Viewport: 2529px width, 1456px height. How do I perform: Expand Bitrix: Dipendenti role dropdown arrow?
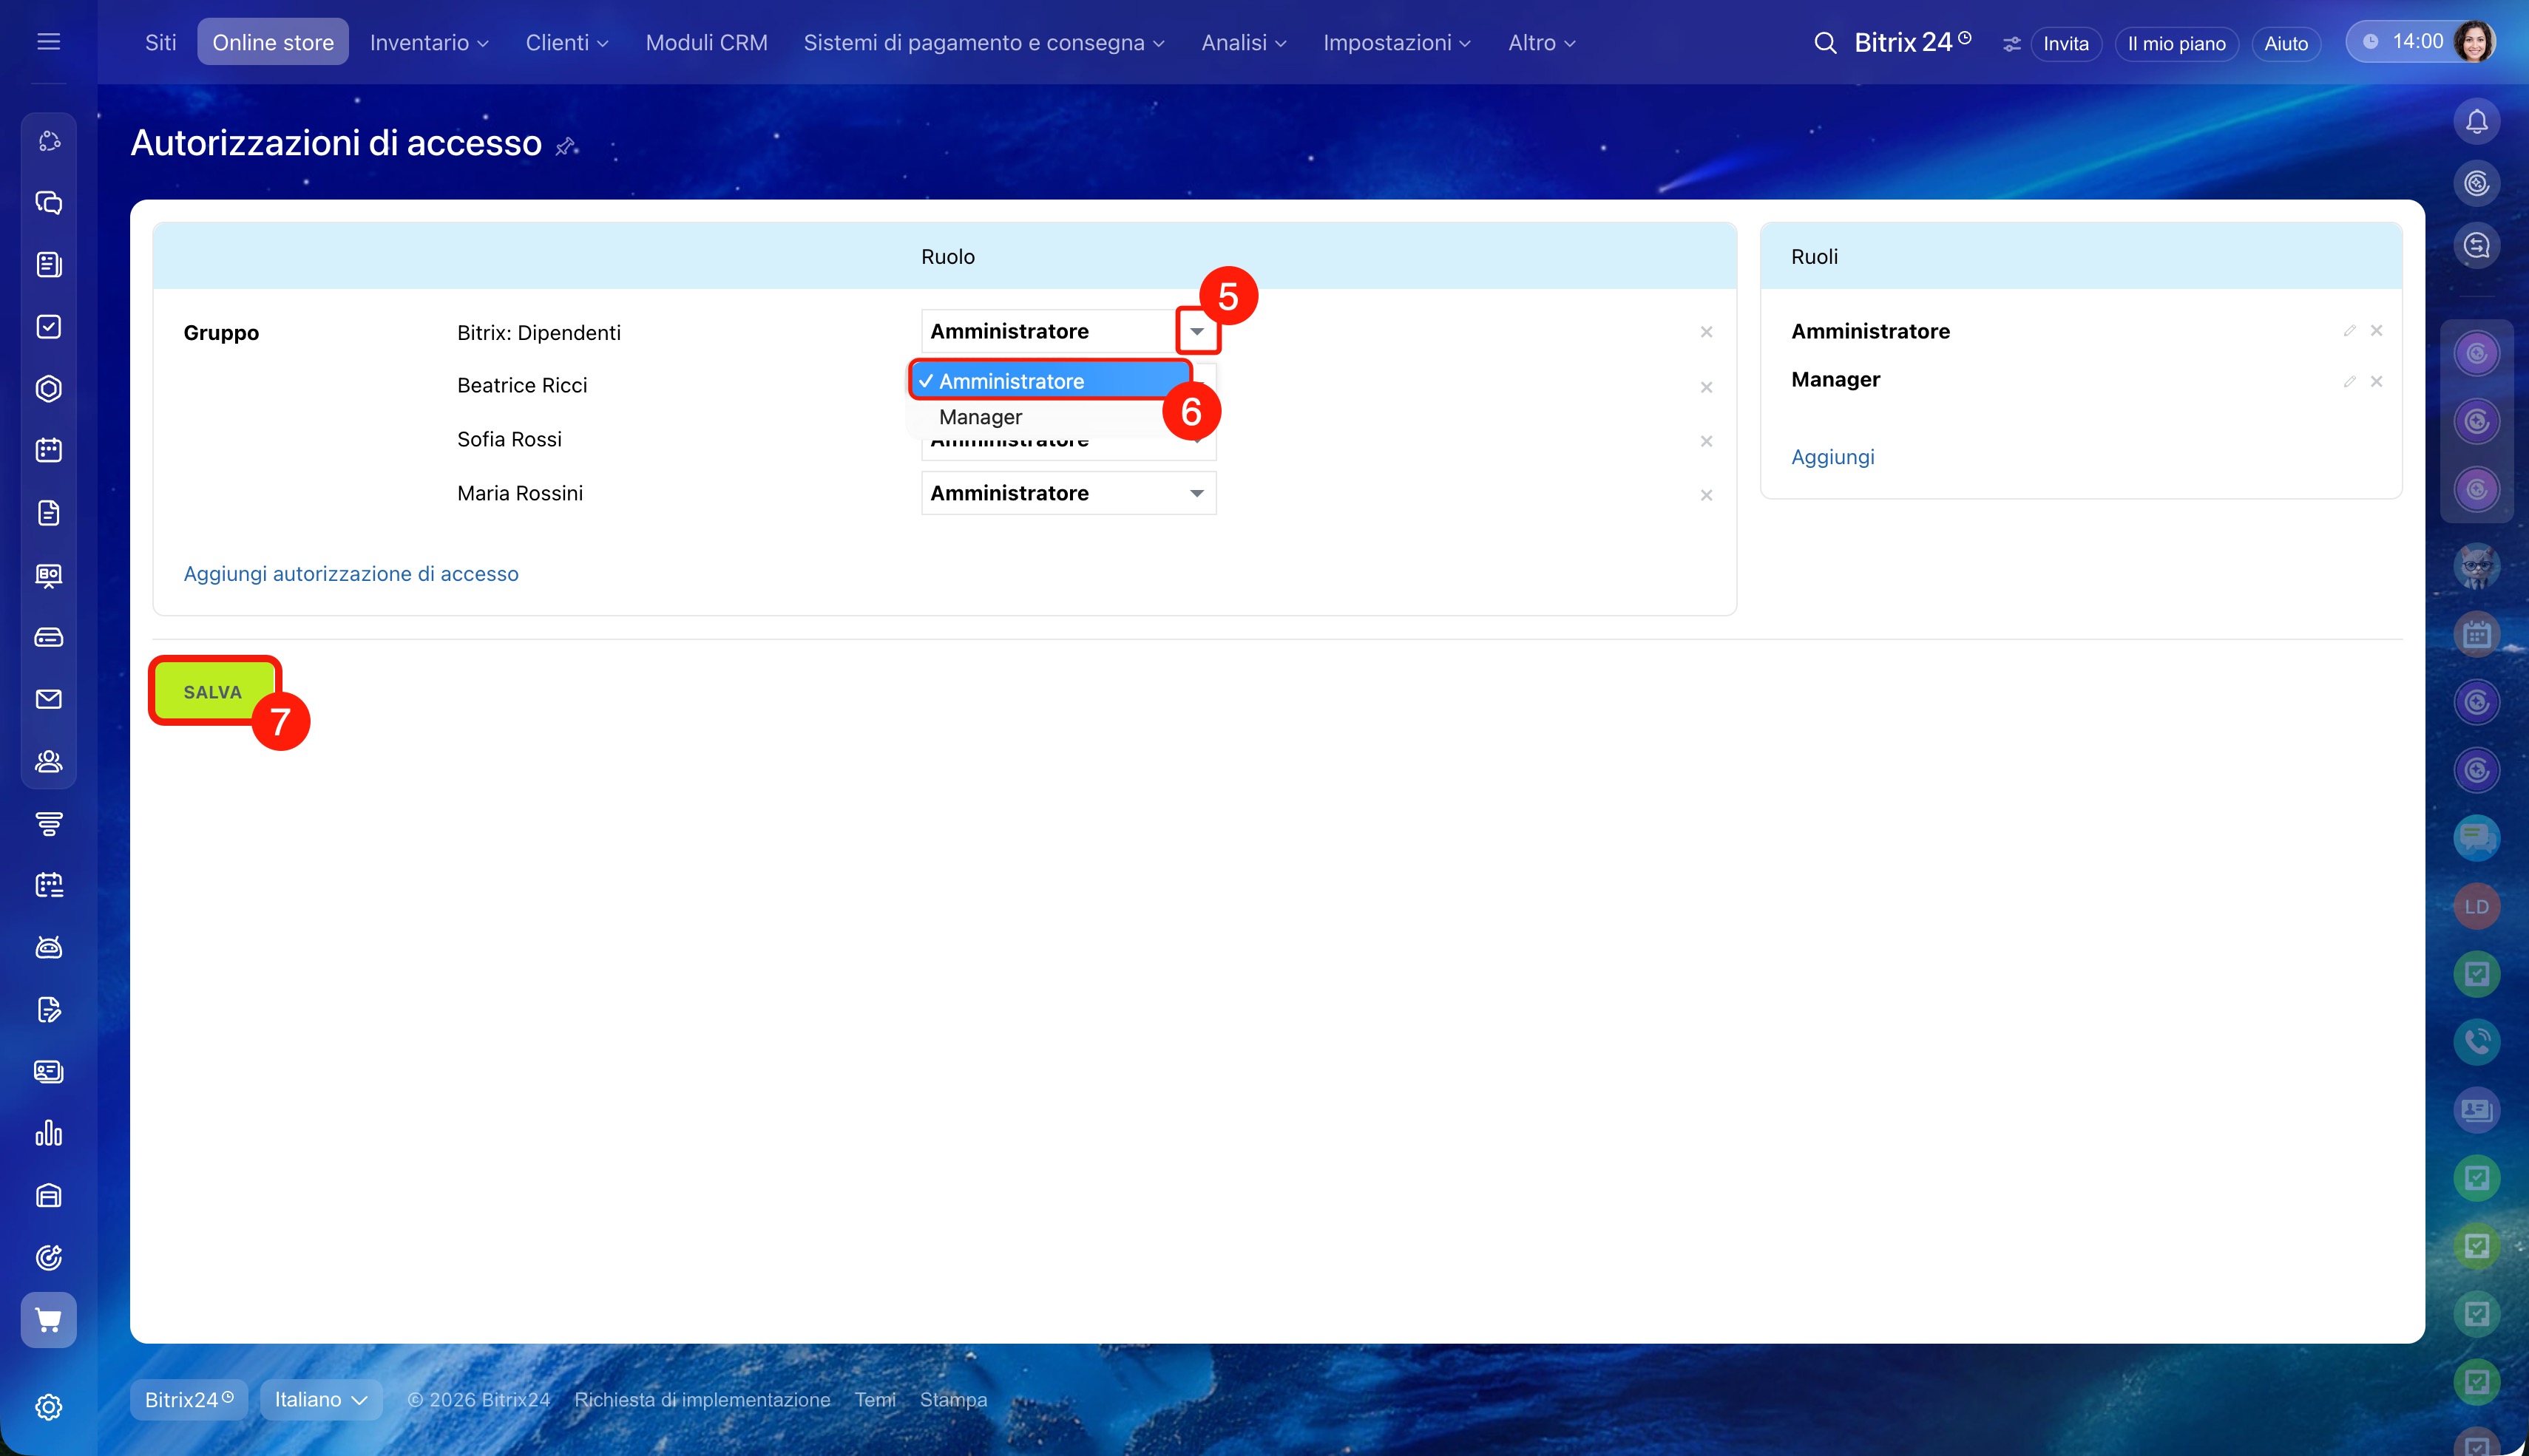point(1196,331)
